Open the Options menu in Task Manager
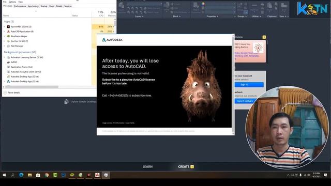The height and width of the screenshot is (186, 331). click(12, 2)
